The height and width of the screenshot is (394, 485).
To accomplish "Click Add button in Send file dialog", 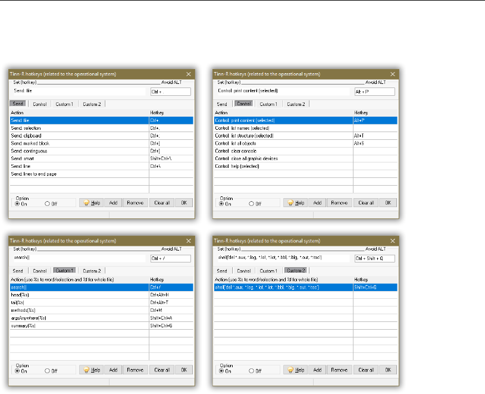I will pyautogui.click(x=113, y=203).
